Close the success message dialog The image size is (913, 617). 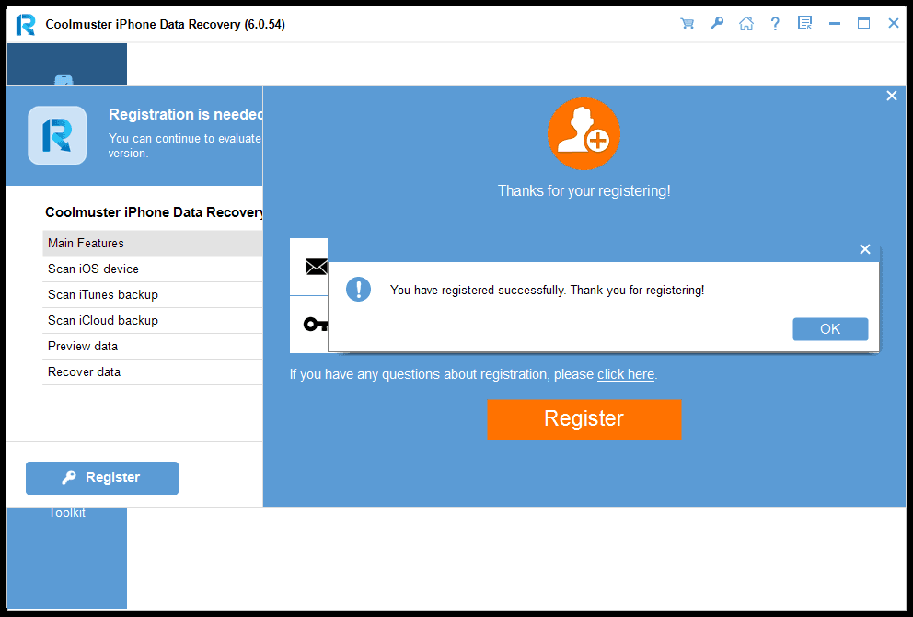click(x=864, y=249)
